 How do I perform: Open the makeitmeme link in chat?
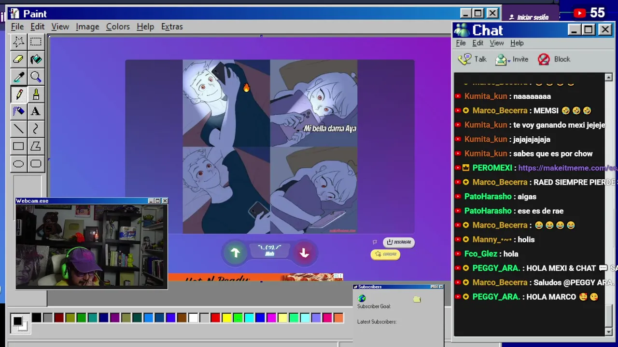point(567,168)
